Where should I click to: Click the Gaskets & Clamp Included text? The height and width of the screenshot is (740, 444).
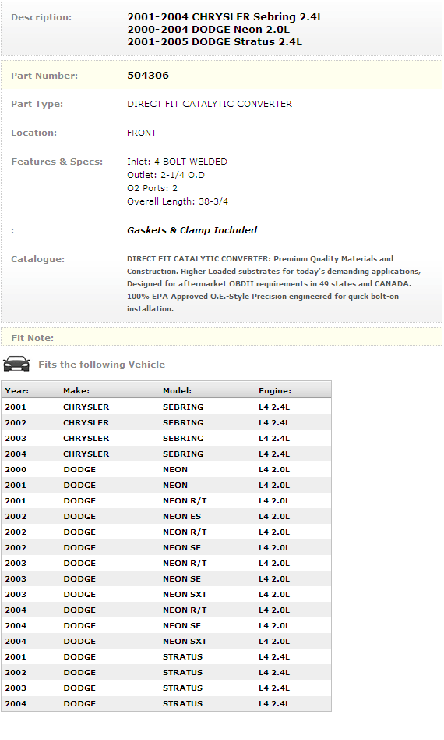coord(192,230)
